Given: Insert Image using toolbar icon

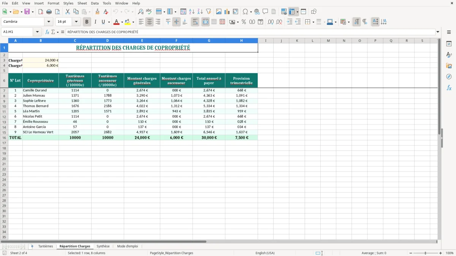Looking at the screenshot, I should coord(219,12).
